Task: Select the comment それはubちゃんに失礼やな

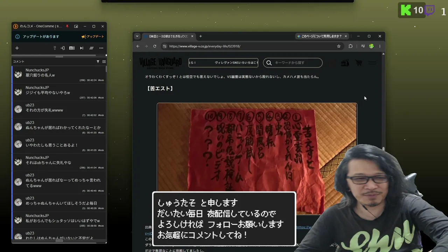Action: 59,162
